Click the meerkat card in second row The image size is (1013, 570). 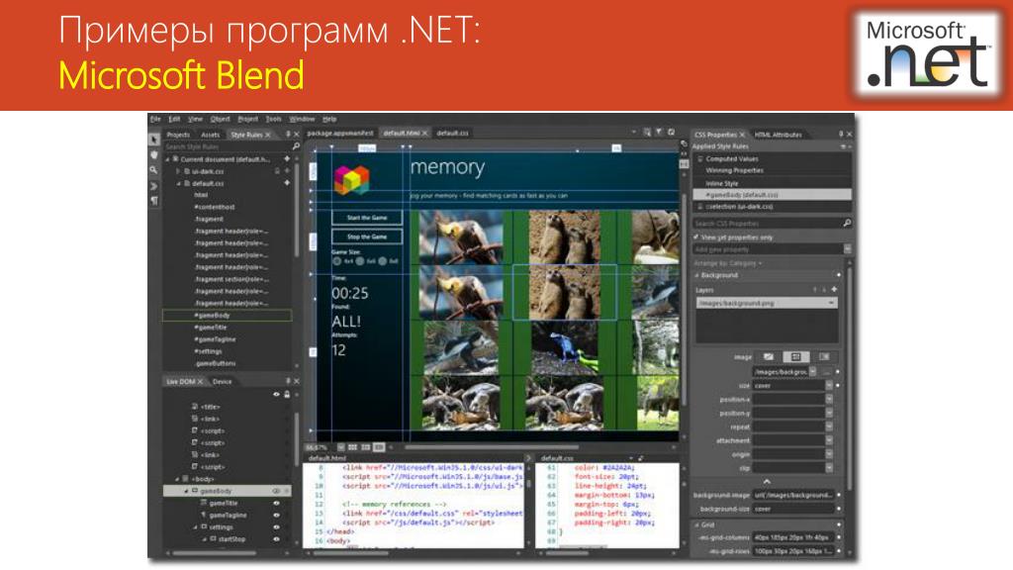coord(565,292)
